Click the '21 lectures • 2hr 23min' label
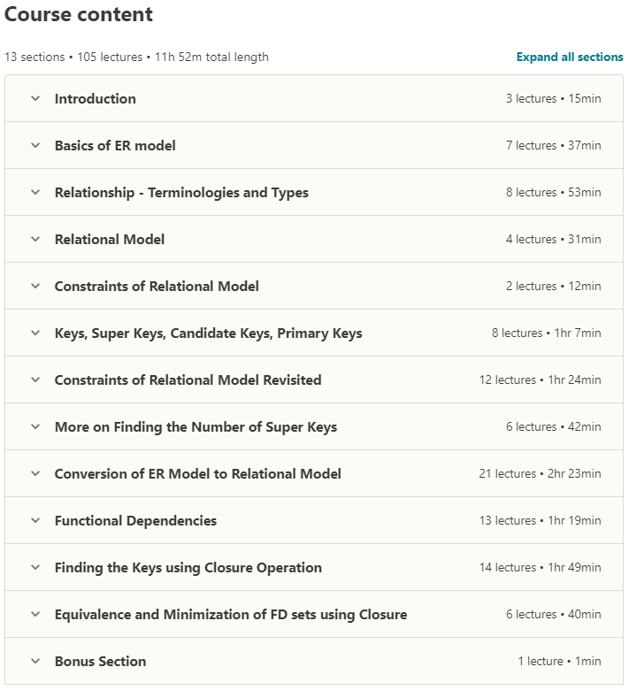 [540, 474]
